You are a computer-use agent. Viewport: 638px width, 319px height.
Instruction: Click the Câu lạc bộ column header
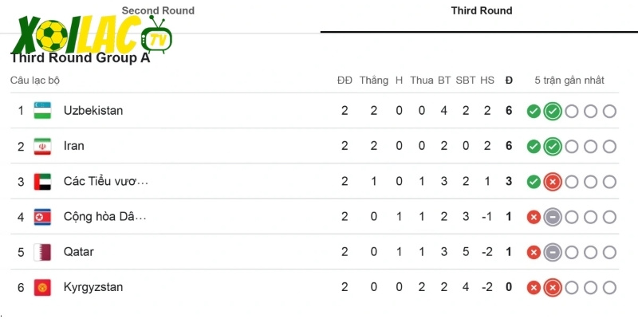click(x=35, y=81)
